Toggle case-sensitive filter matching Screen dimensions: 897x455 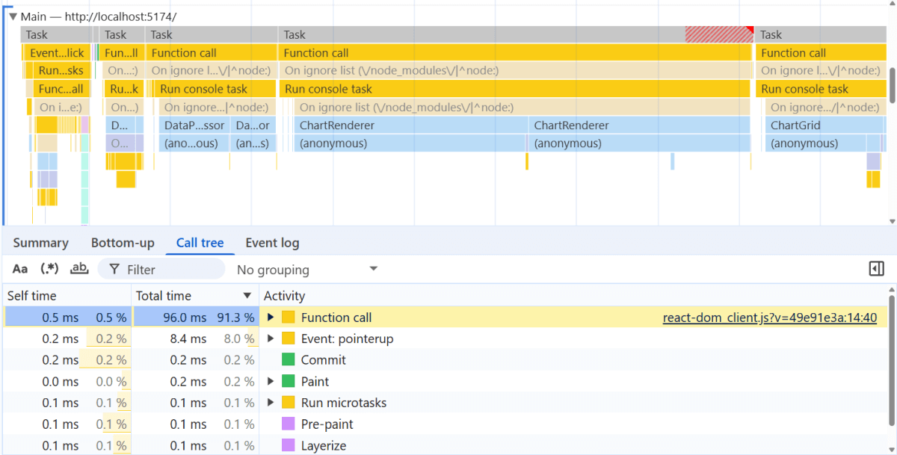click(x=19, y=268)
